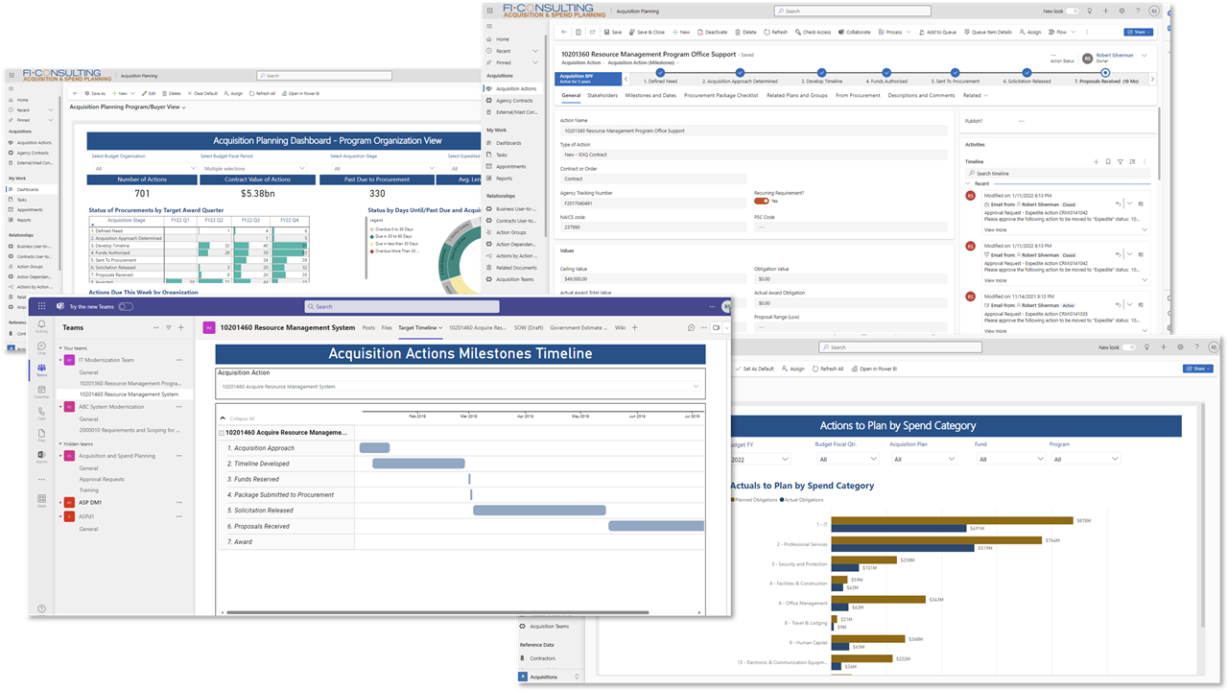
Task: Collapse the 10201460 Acquire Resource Management Gantt group
Action: click(222, 433)
